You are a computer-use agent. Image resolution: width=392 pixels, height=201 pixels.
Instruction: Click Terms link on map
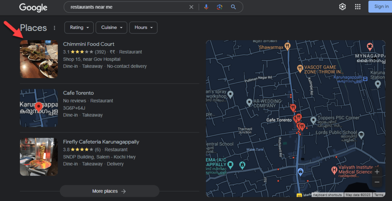[x=379, y=195]
